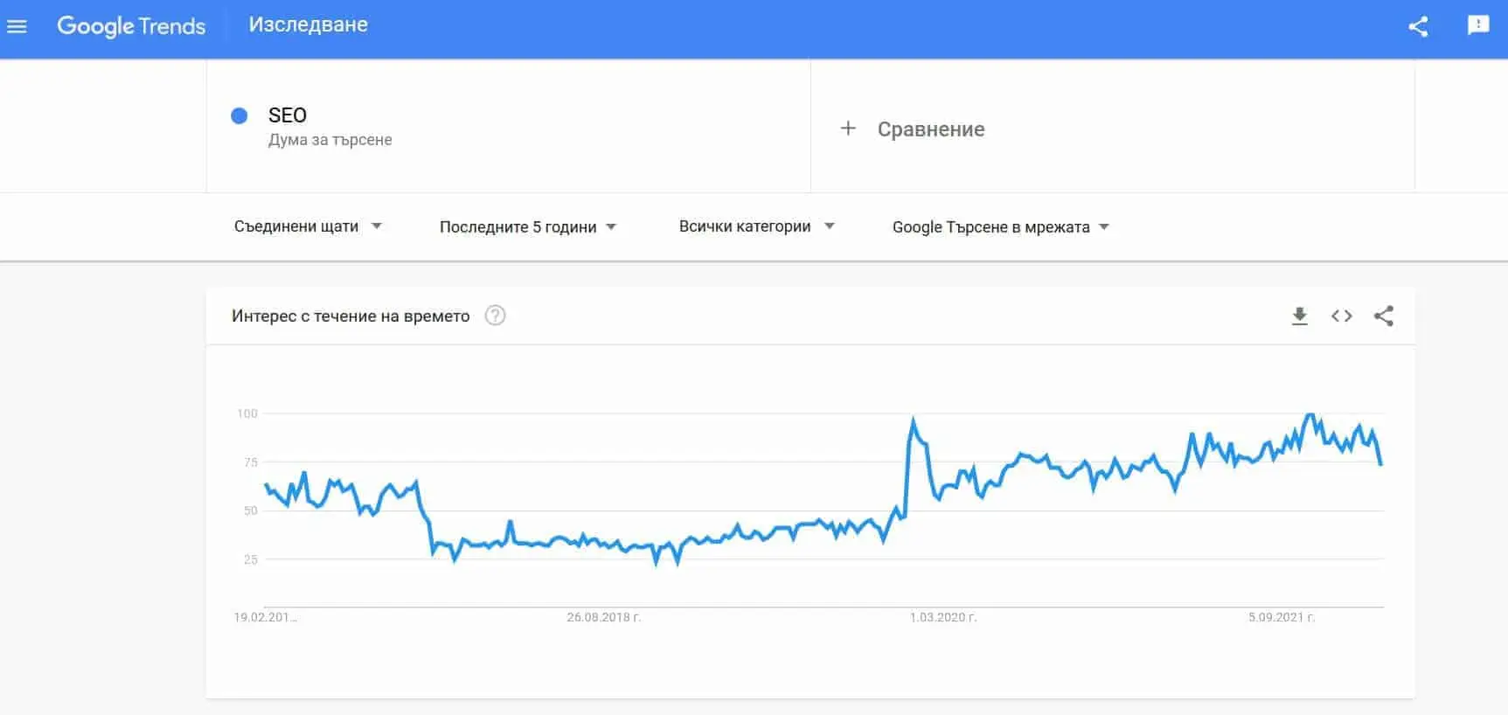Viewport: 1508px width, 715px height.
Task: Click the blue SEO color dot
Action: pos(239,115)
